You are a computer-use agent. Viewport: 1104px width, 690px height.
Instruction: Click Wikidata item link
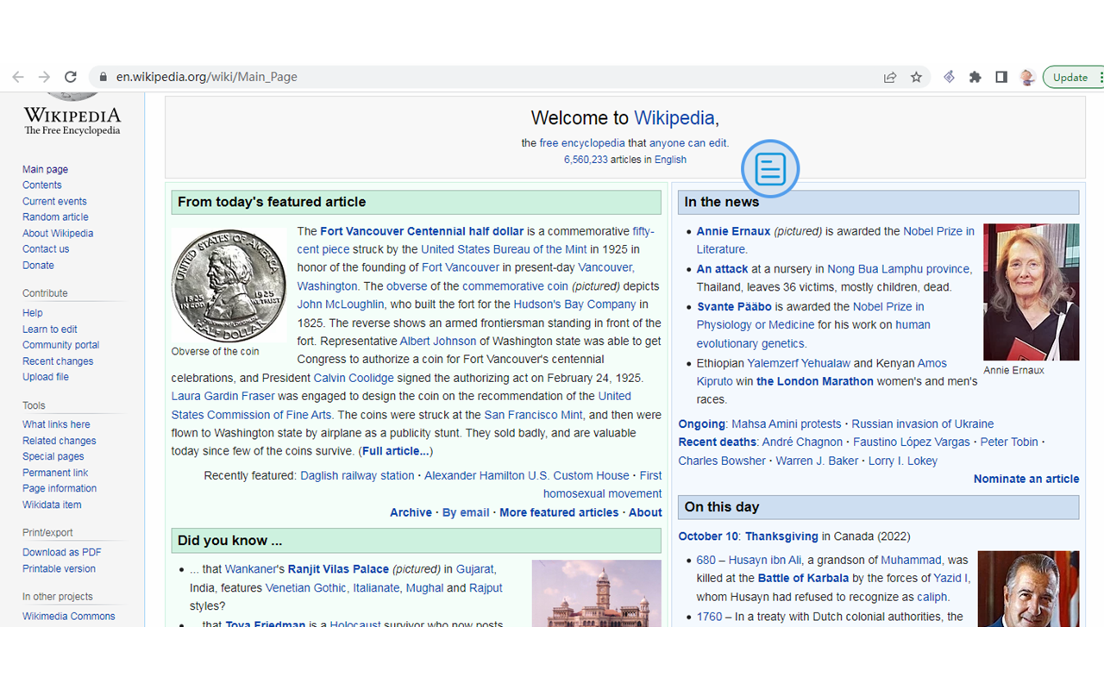click(52, 505)
